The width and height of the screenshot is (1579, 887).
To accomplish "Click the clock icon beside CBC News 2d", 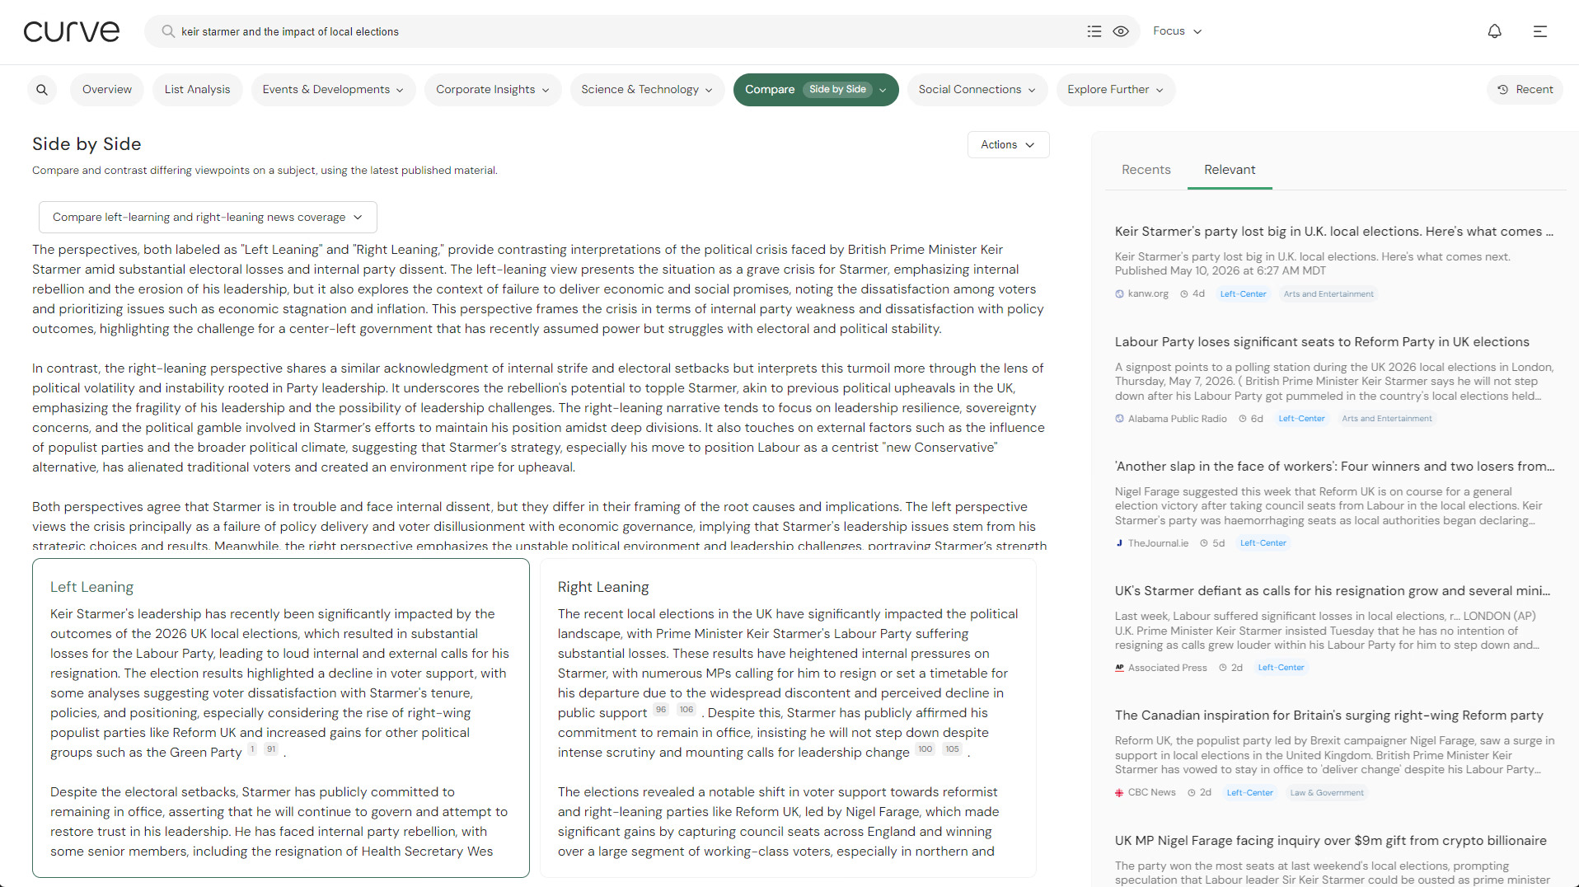I will coord(1192,793).
